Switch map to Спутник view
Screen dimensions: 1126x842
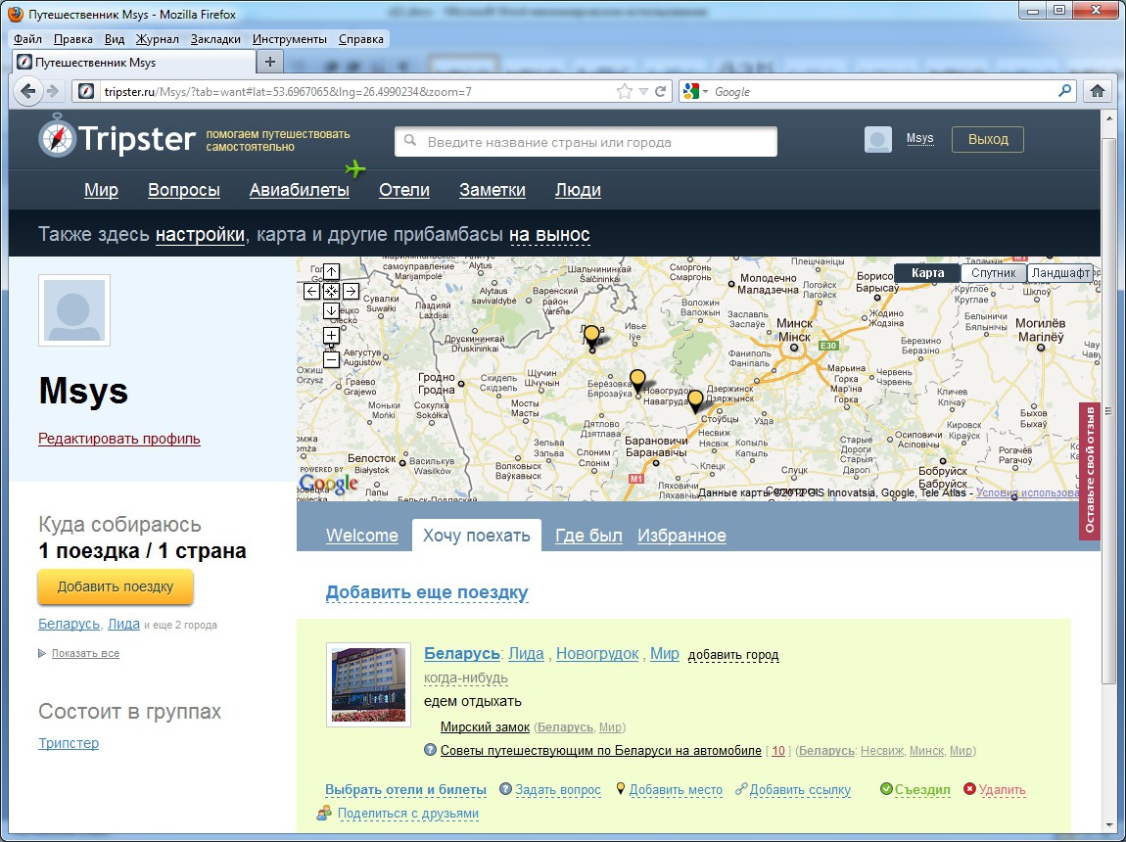[993, 273]
